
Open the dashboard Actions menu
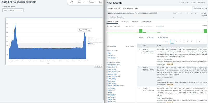click(92, 2)
